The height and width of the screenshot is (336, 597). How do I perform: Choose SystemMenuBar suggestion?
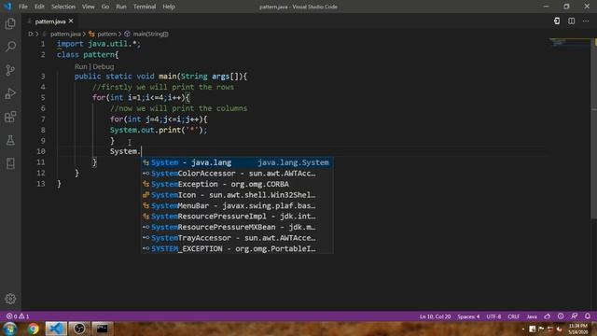click(x=237, y=205)
